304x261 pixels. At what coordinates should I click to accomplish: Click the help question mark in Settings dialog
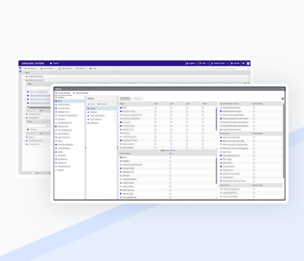[x=283, y=99]
